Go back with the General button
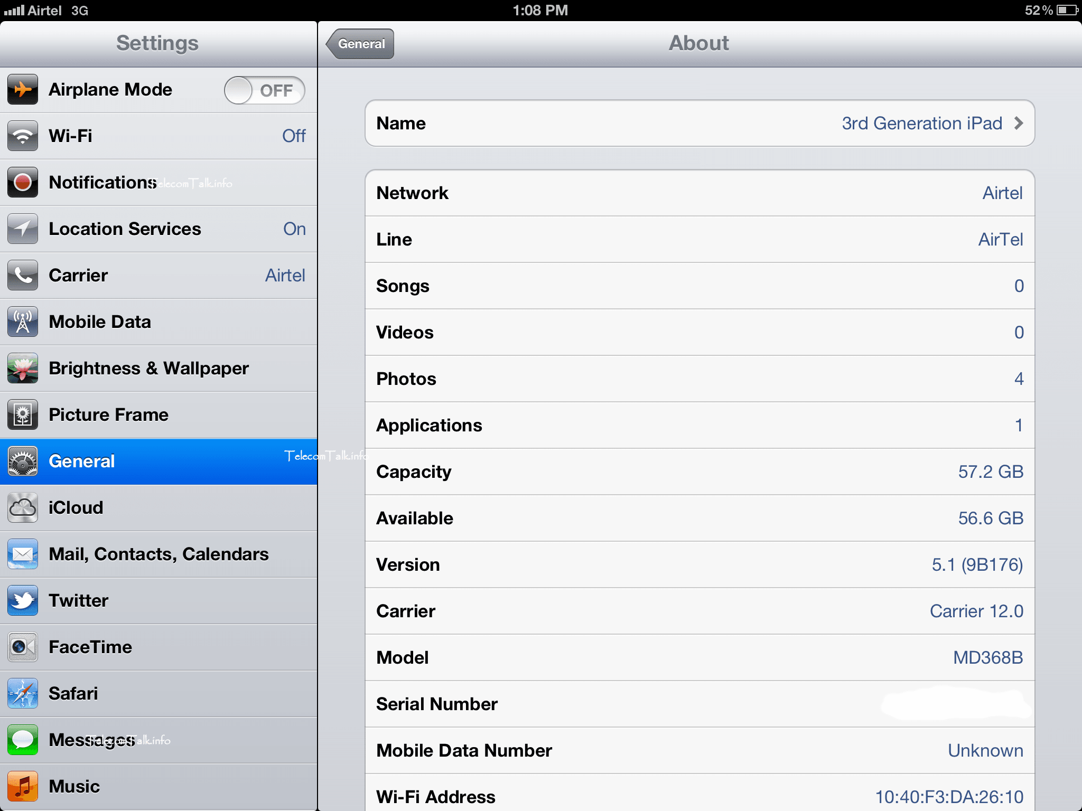1082x811 pixels. 360,43
